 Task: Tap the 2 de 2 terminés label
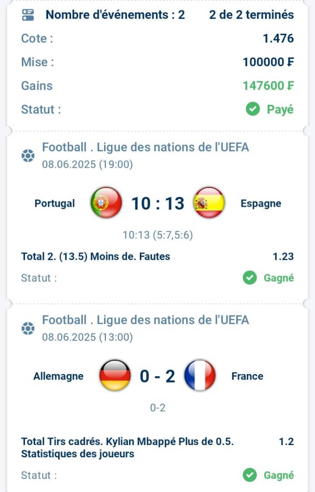251,15
